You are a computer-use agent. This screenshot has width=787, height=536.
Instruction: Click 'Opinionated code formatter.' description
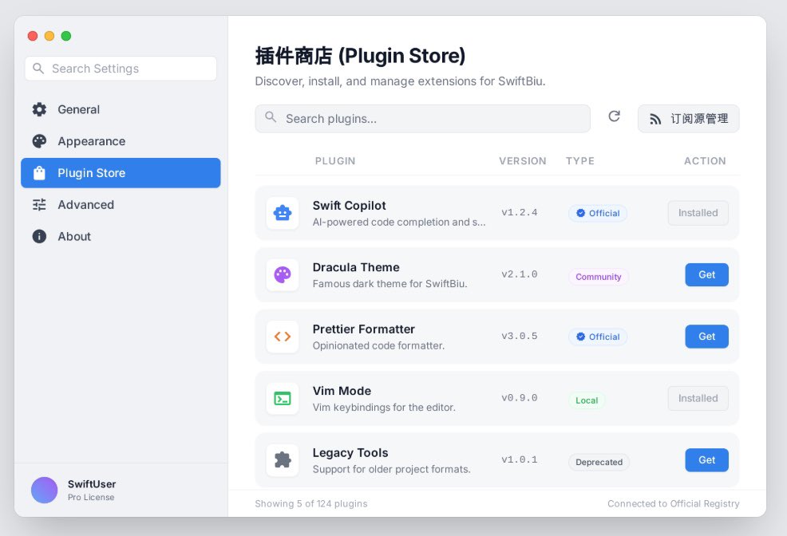pos(378,345)
